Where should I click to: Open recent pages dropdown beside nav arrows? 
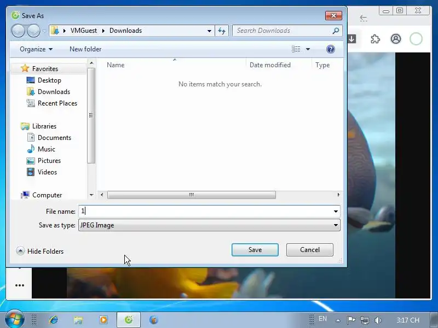(x=44, y=31)
